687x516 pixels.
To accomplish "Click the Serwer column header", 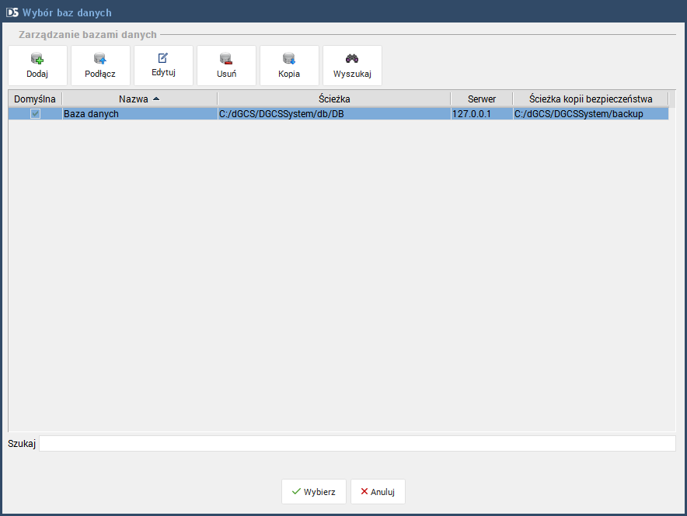I will [x=482, y=99].
